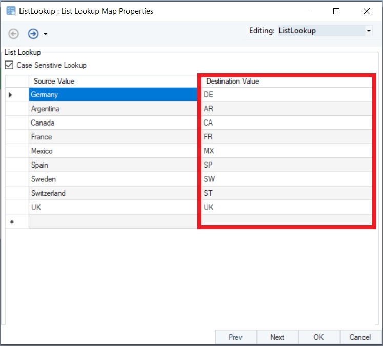Screen dimensions: 383x346
Task: Click the Source Value column header
Action: click(x=54, y=81)
